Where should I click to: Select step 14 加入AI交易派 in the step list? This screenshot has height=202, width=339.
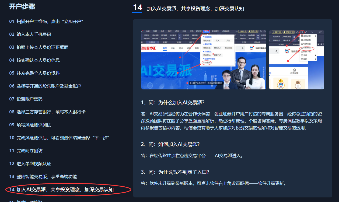pyautogui.click(x=61, y=189)
